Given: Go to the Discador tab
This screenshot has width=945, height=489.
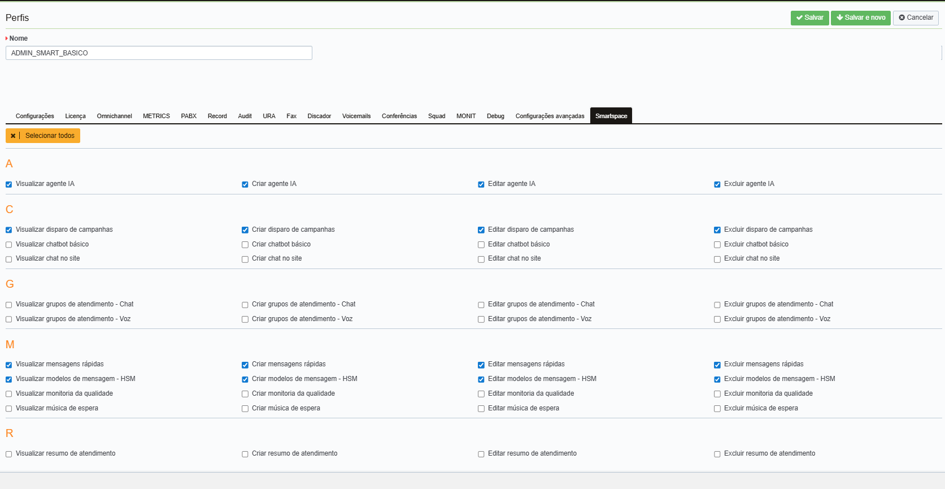Looking at the screenshot, I should (x=319, y=116).
